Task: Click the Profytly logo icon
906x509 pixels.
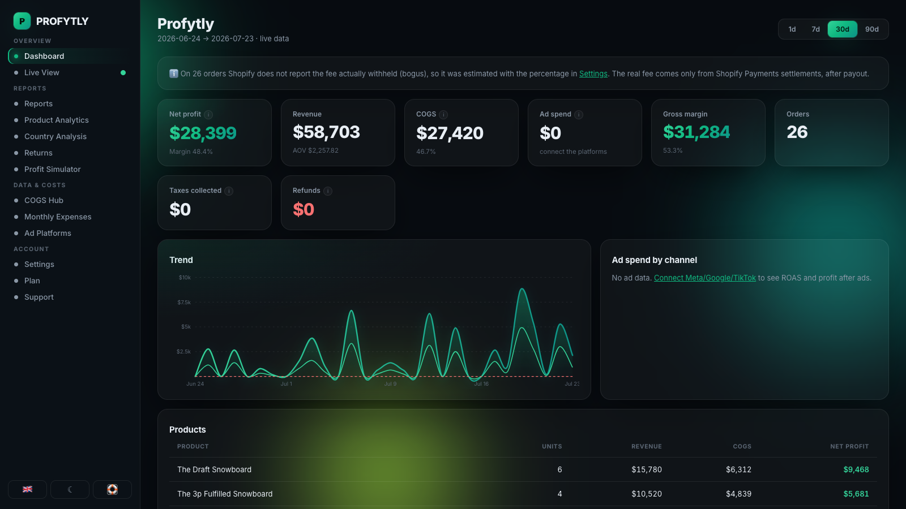Action: (x=22, y=21)
